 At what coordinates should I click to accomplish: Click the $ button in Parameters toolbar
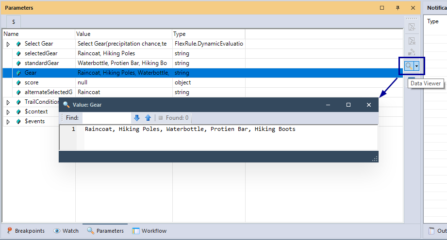14,22
